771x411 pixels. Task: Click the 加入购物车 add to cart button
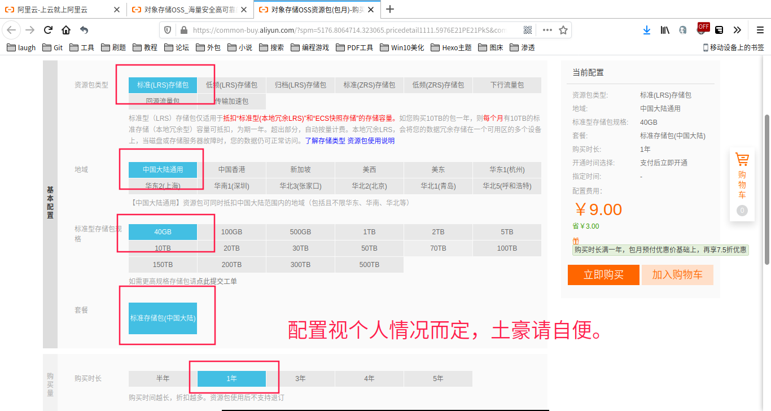click(677, 275)
